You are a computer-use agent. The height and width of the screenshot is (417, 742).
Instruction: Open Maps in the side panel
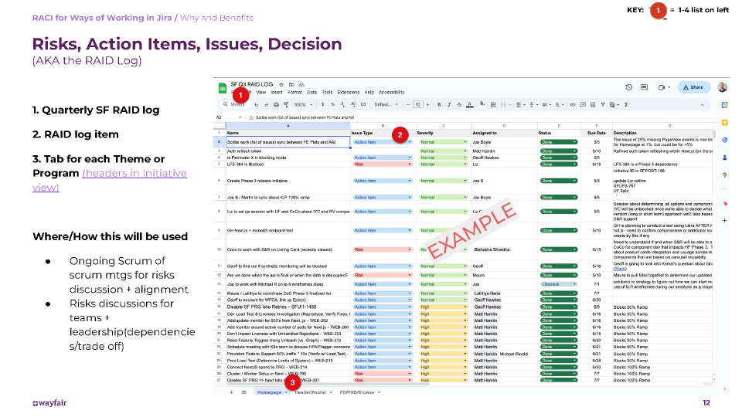click(x=724, y=175)
